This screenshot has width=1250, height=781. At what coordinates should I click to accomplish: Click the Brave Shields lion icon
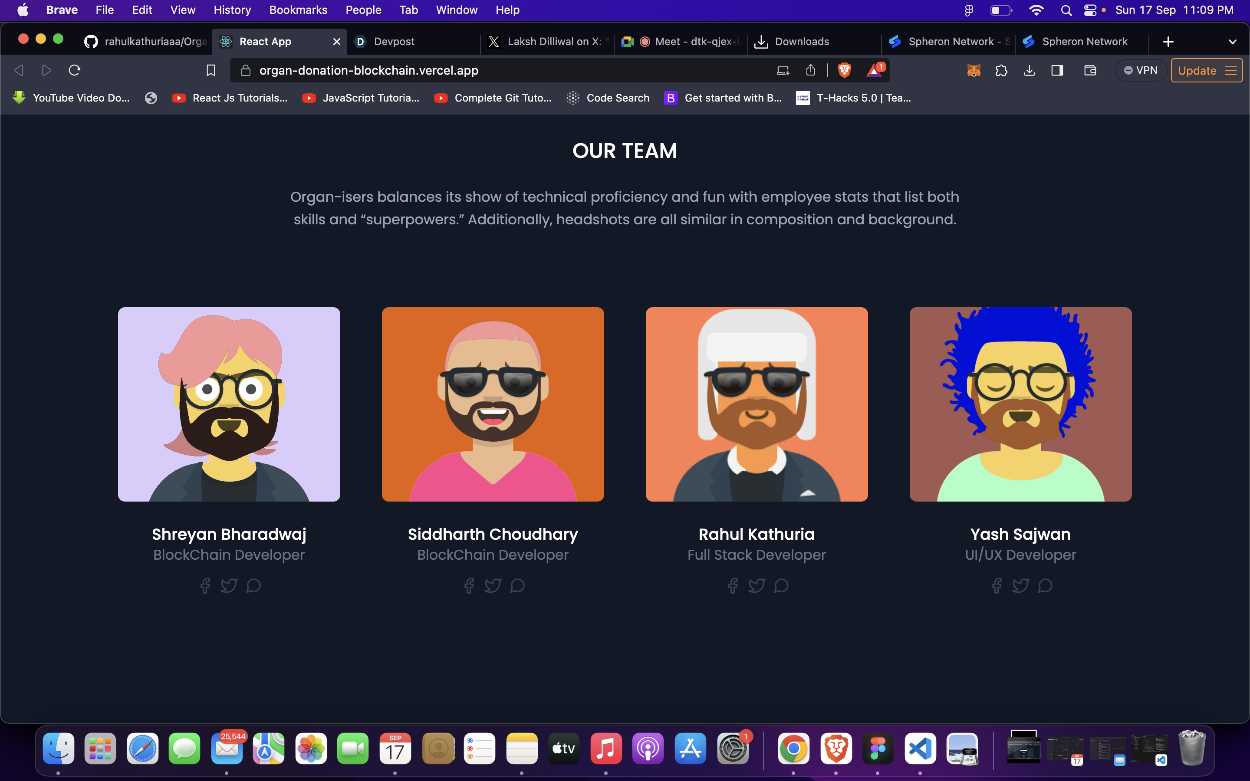[x=844, y=70]
